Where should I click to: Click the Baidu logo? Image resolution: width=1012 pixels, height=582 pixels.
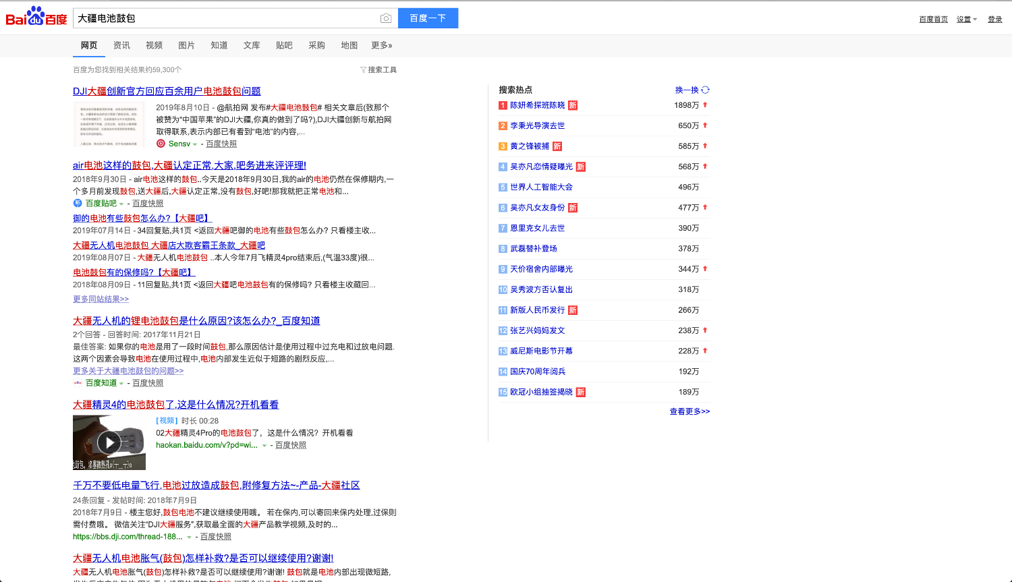(36, 17)
